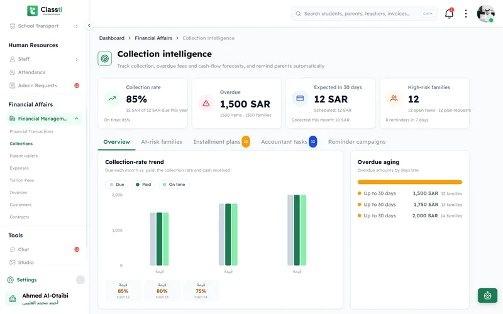Screen dimensions: 503x314
Task: Click the Attendance icon in sidebar
Action: (13, 72)
